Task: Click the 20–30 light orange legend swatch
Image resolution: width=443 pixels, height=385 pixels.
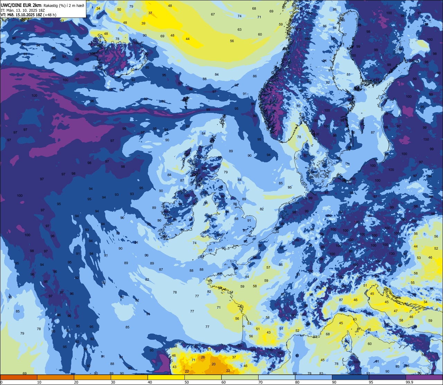Action: click(x=92, y=377)
